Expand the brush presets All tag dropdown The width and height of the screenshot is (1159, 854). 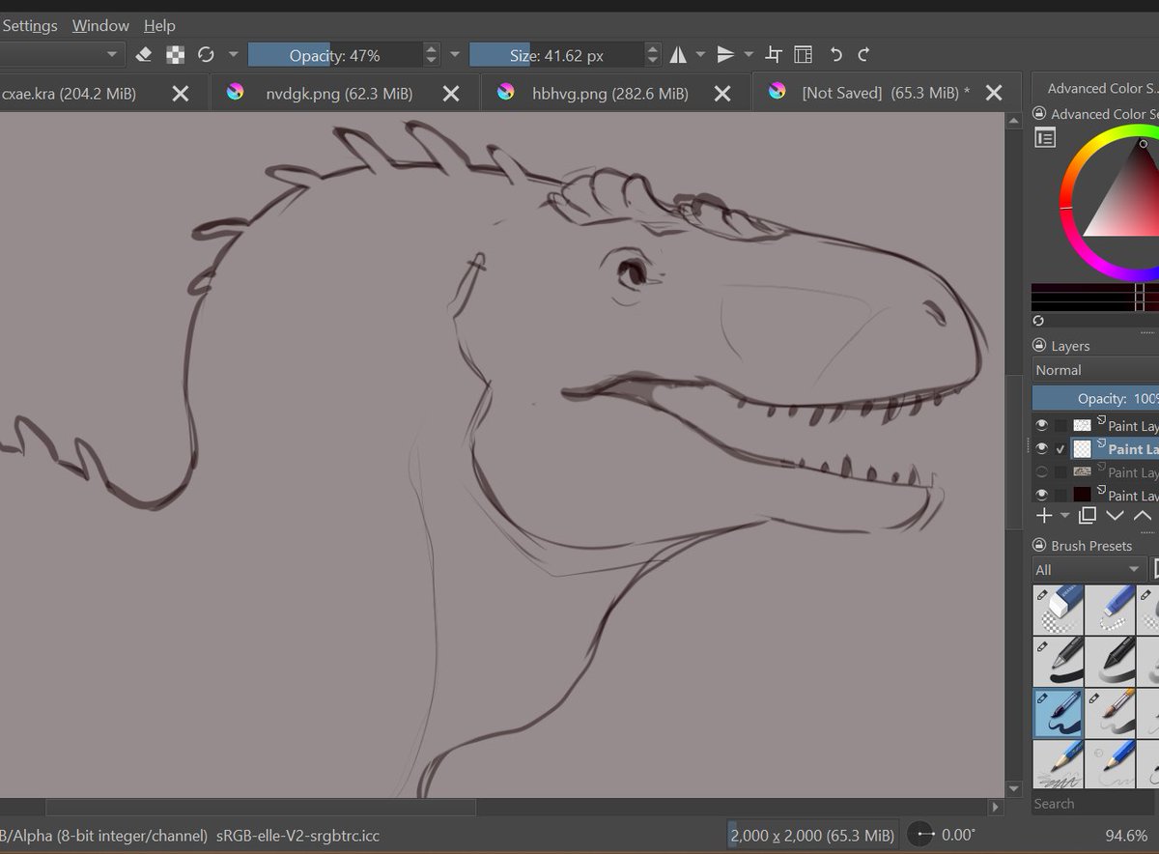(x=1088, y=570)
